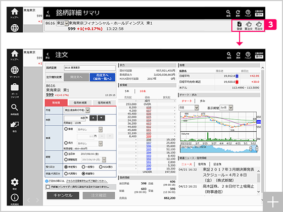Viewport: 283px width, 212px height.
Task: Select NISA預り account radio button
Action: point(101,167)
